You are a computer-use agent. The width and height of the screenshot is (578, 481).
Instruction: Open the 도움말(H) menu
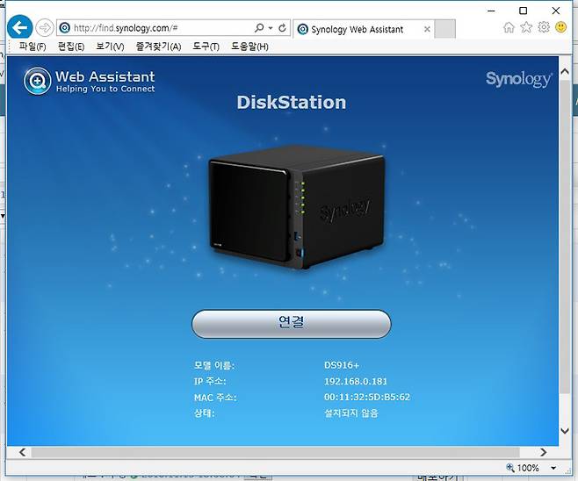tap(249, 47)
